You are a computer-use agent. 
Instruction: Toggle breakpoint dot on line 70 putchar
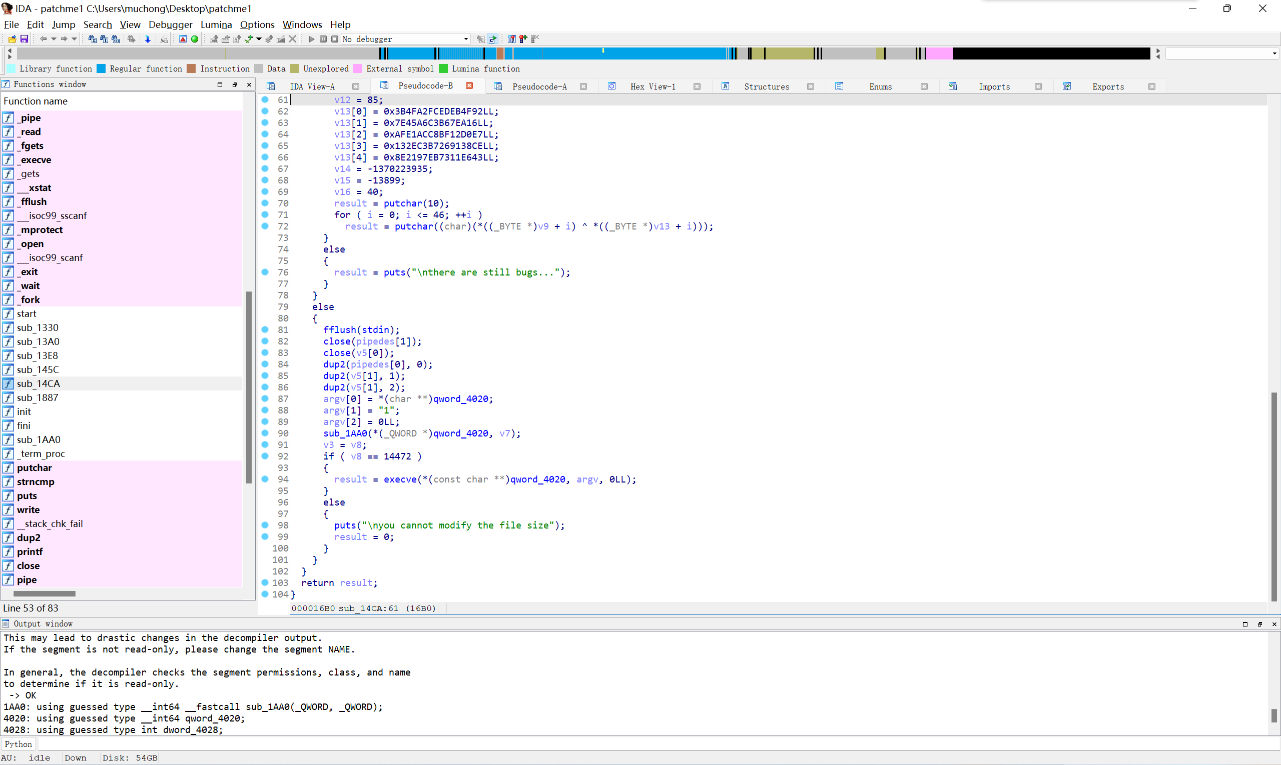point(265,203)
